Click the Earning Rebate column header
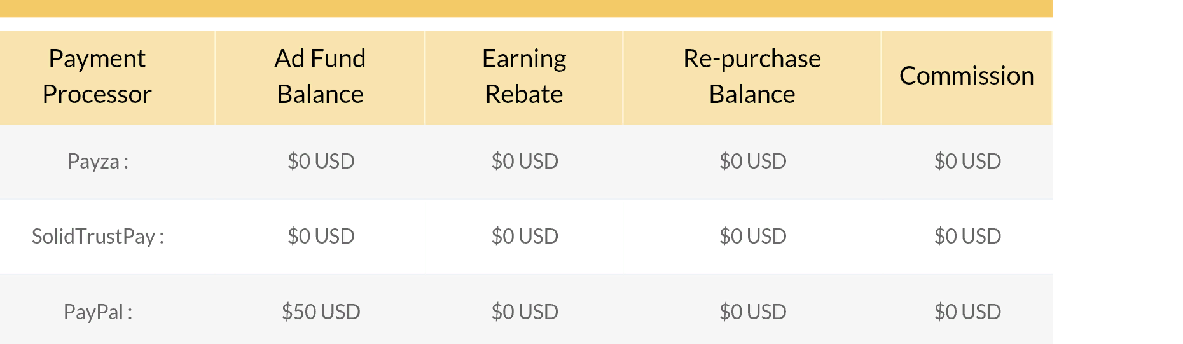The width and height of the screenshot is (1183, 344). click(x=524, y=76)
